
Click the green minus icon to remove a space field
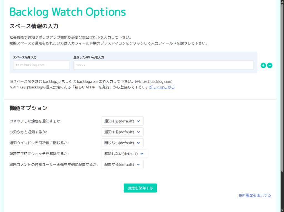click(270, 66)
